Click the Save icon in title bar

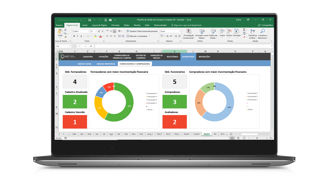pos(90,20)
